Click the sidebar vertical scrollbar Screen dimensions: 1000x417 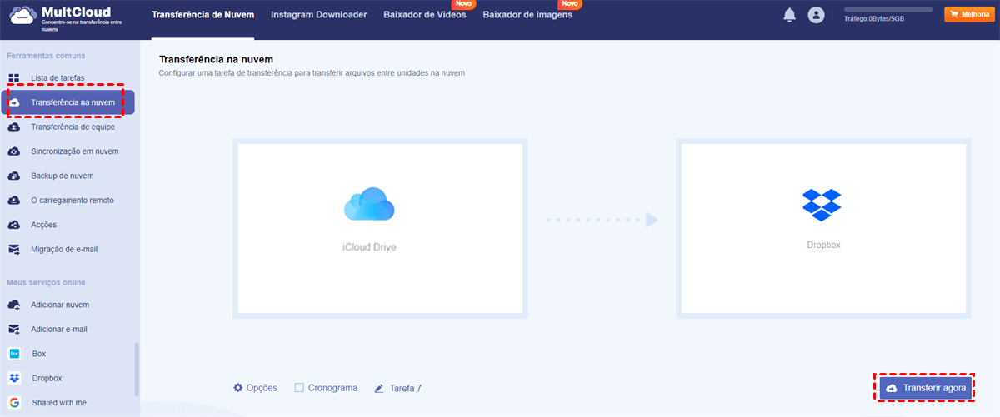pyautogui.click(x=137, y=369)
